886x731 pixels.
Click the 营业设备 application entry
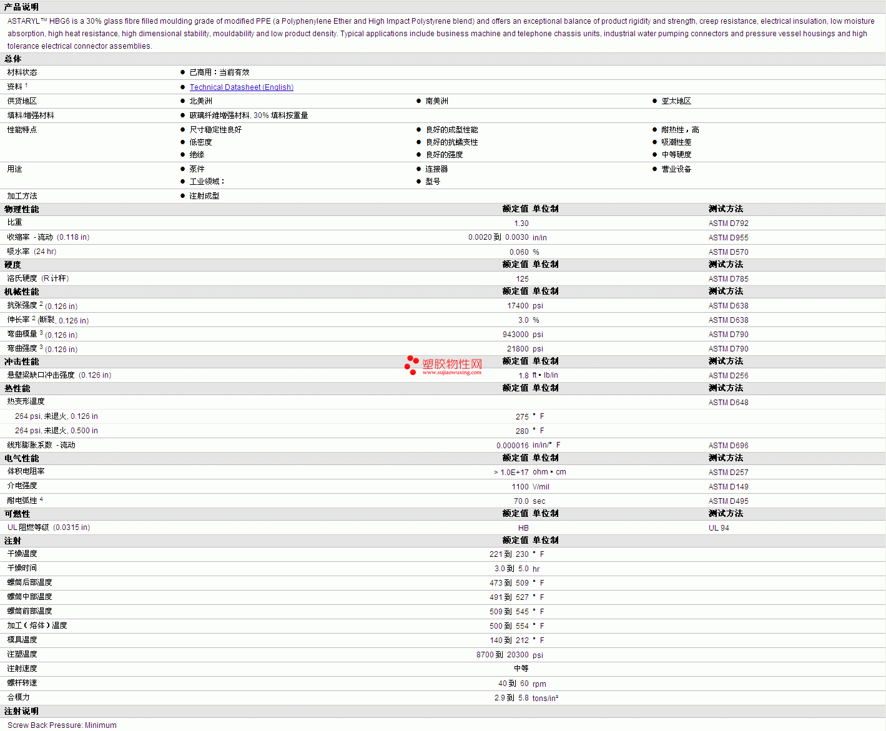[x=676, y=169]
